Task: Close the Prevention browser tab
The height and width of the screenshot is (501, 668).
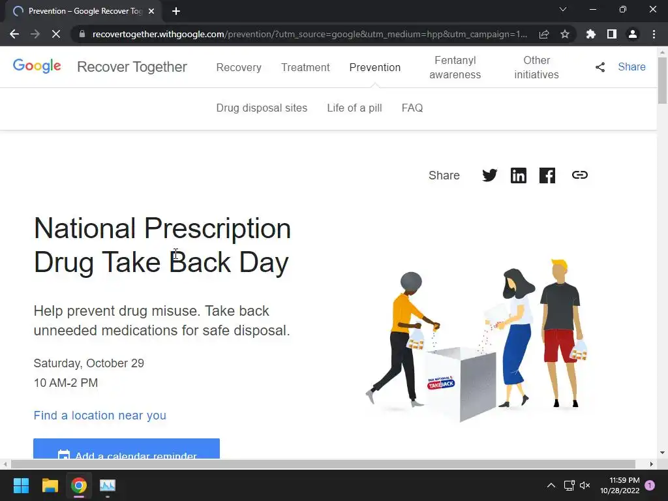Action: [x=151, y=11]
